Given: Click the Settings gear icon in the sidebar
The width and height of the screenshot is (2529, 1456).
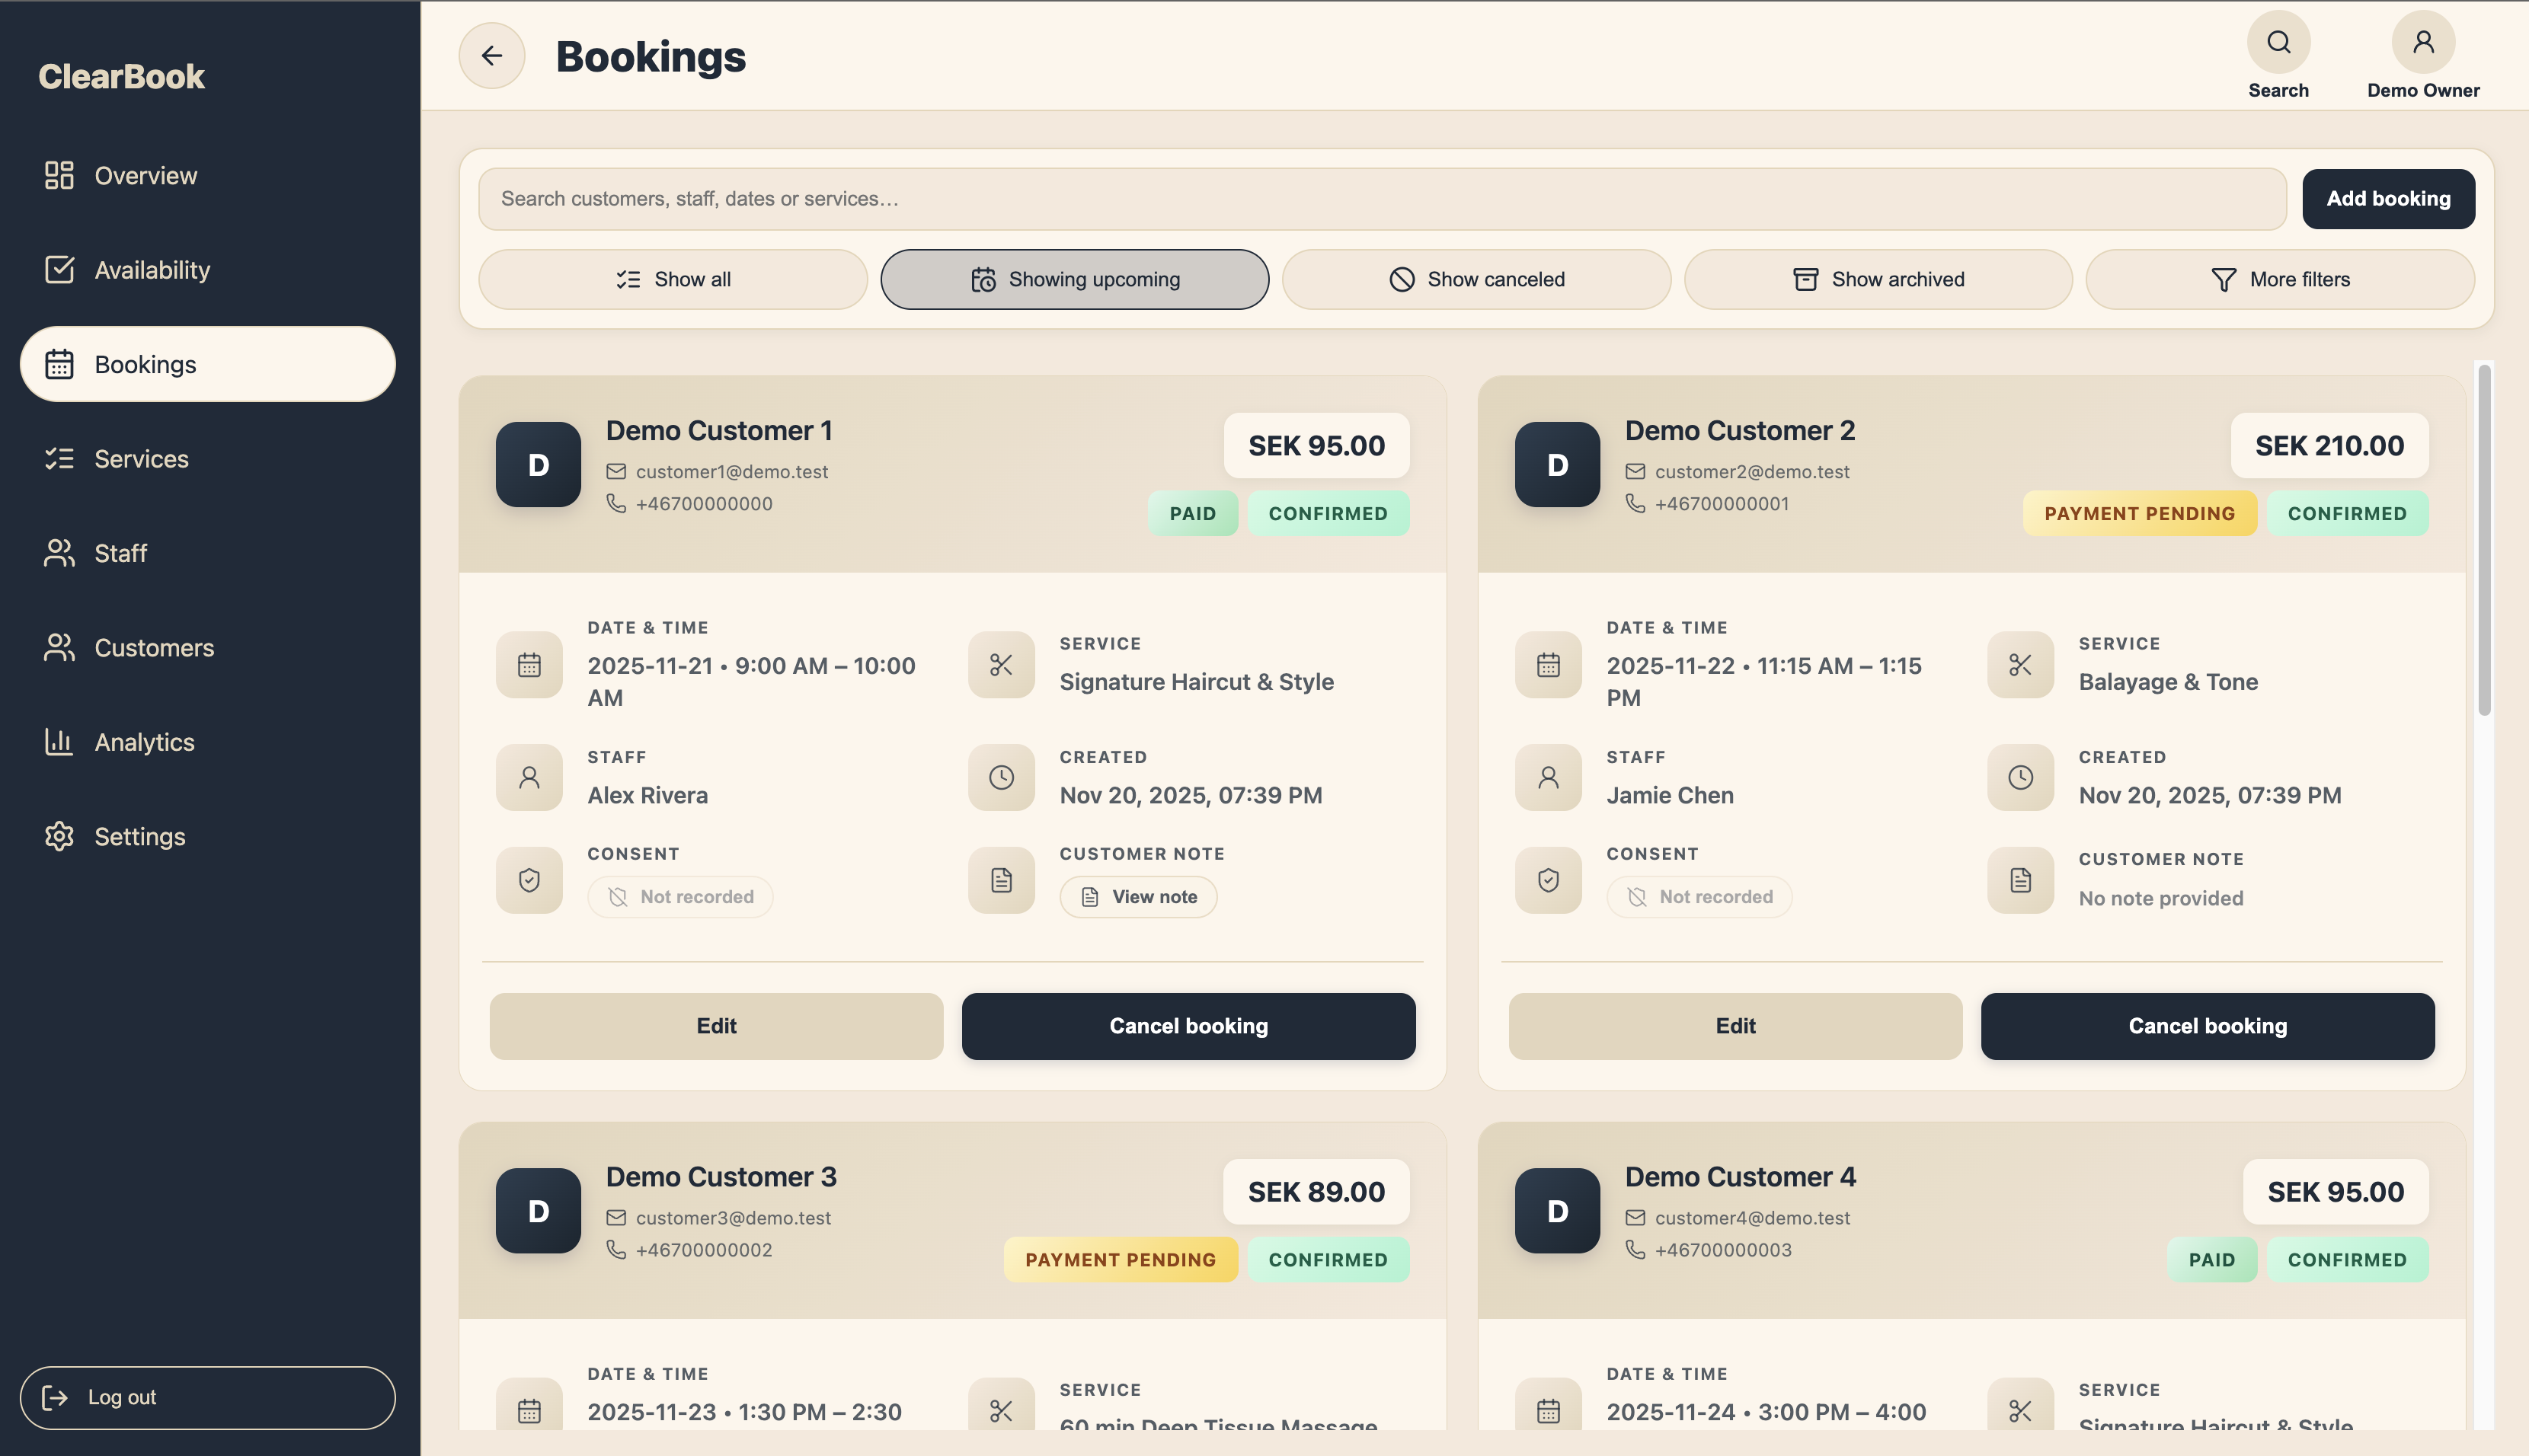Looking at the screenshot, I should click(59, 836).
